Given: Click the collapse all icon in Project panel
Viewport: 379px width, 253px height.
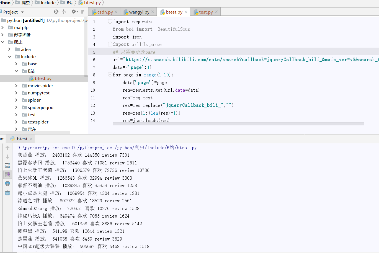Looking at the screenshot, I should tap(64, 12).
